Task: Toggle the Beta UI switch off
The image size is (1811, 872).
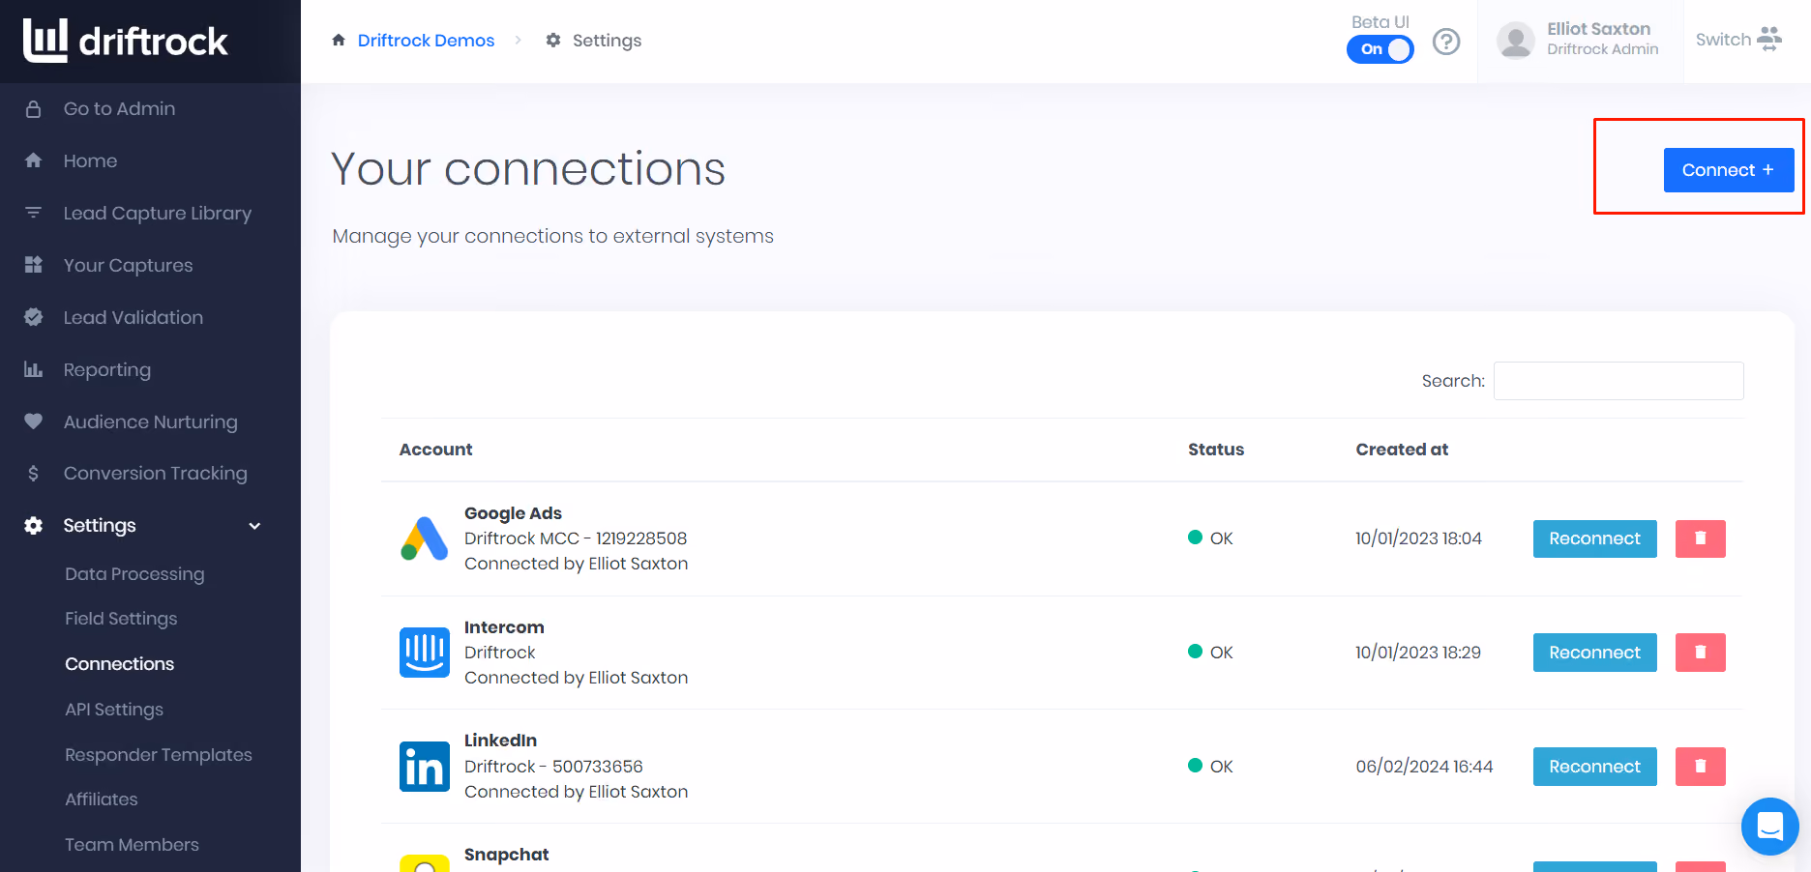Action: [1381, 49]
